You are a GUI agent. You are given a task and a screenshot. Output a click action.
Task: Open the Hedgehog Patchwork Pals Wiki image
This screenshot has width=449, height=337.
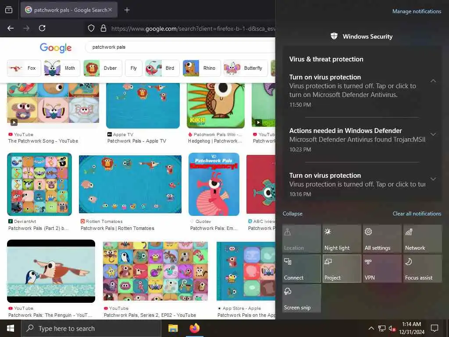216,105
